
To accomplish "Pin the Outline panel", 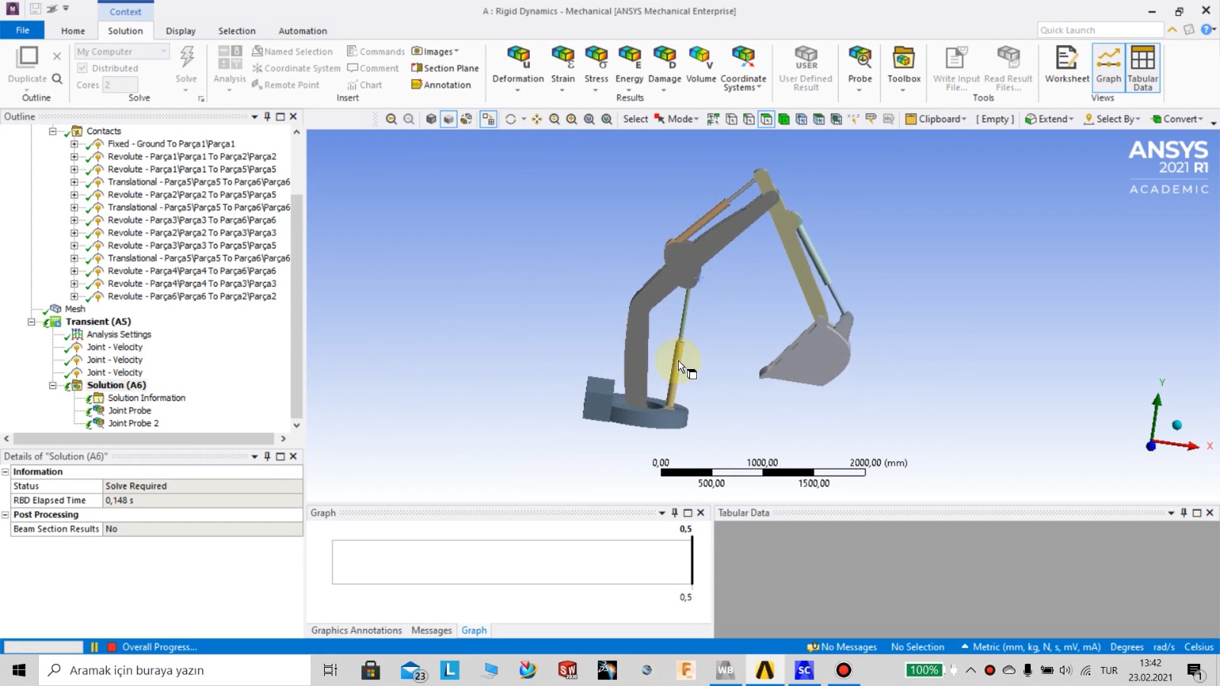I will pyautogui.click(x=267, y=117).
